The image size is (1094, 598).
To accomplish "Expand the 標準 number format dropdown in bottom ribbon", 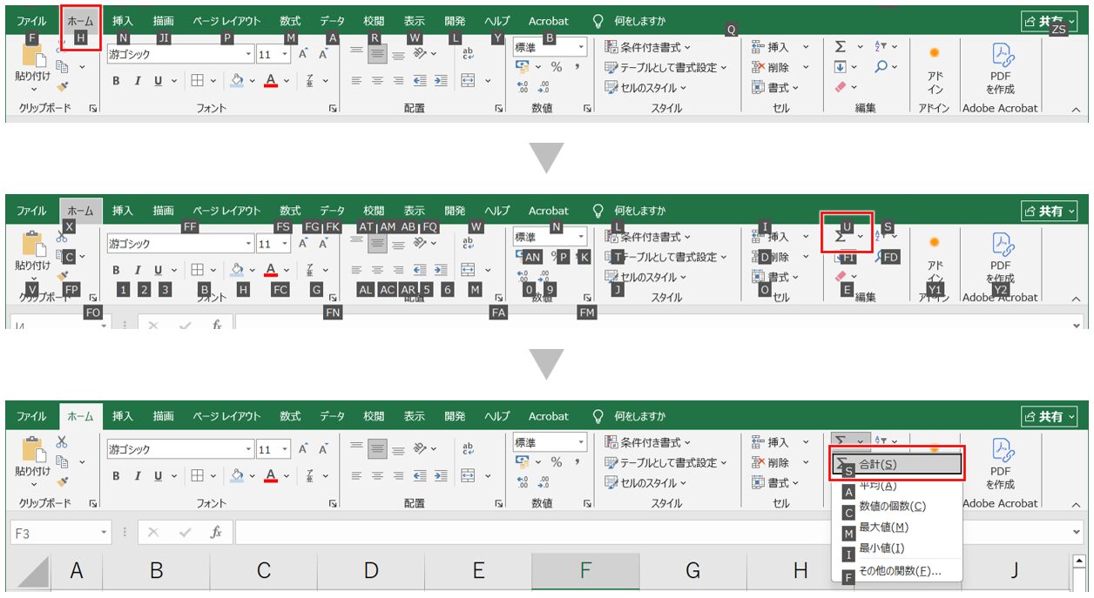I will point(581,442).
